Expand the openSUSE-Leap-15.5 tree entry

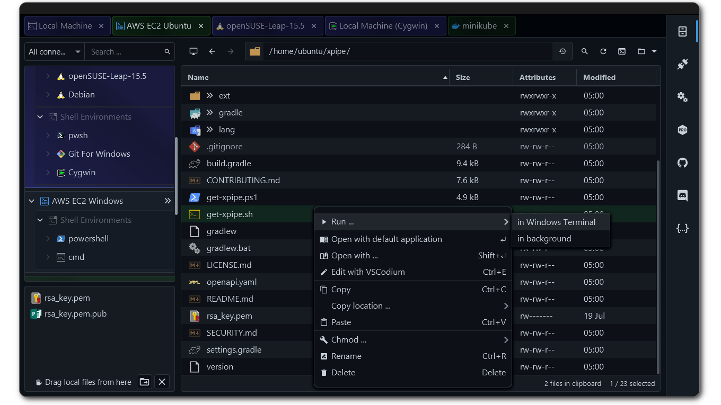pyautogui.click(x=48, y=76)
